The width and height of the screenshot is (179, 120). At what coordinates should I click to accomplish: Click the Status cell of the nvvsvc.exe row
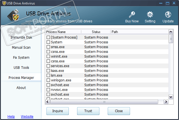coord(96,90)
